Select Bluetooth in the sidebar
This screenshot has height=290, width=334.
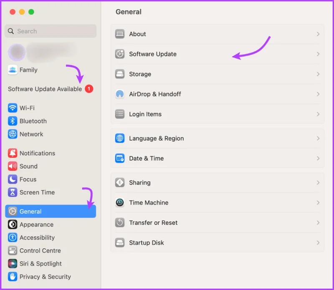51,121
